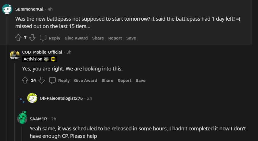Viewport: 258px width, 141px height.
Task: Click the speech bubble icon under the Activision reply
Action: tap(52, 80)
